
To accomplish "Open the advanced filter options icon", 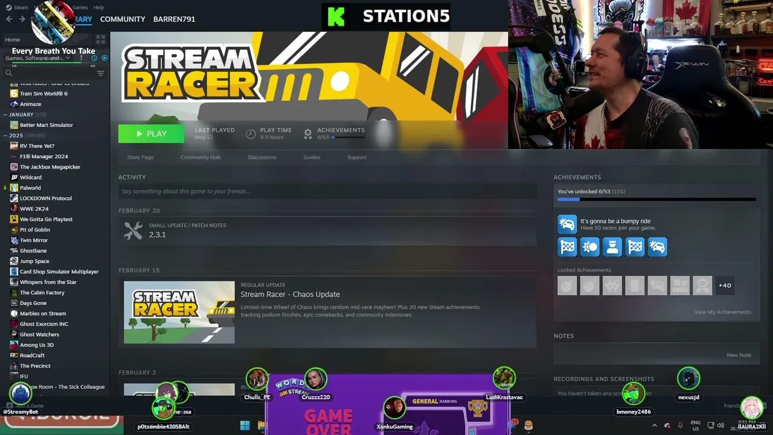I will tap(100, 73).
